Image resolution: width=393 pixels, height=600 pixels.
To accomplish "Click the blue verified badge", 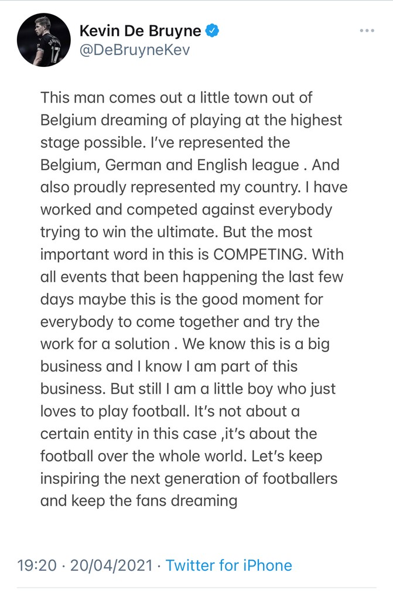I will pyautogui.click(x=211, y=30).
